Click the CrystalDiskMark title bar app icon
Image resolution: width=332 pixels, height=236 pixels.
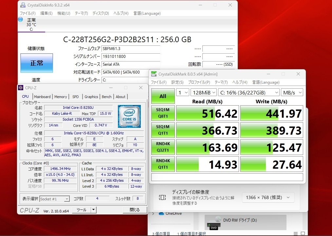pyautogui.click(x=154, y=74)
